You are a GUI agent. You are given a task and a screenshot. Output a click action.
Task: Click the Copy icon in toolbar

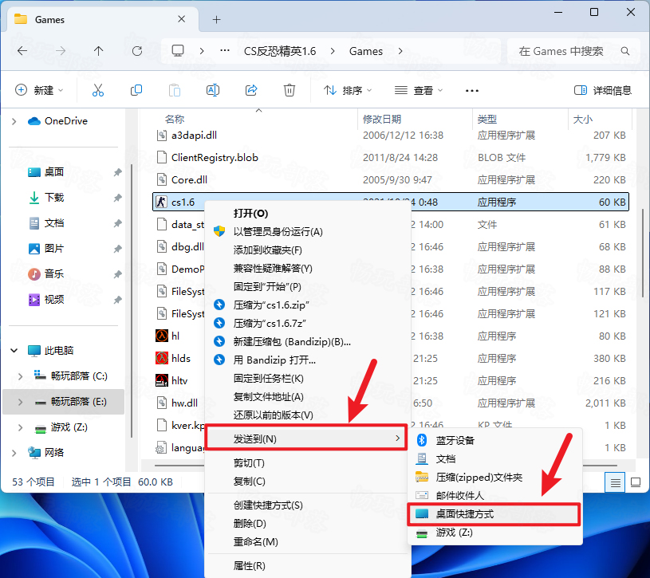pyautogui.click(x=136, y=90)
